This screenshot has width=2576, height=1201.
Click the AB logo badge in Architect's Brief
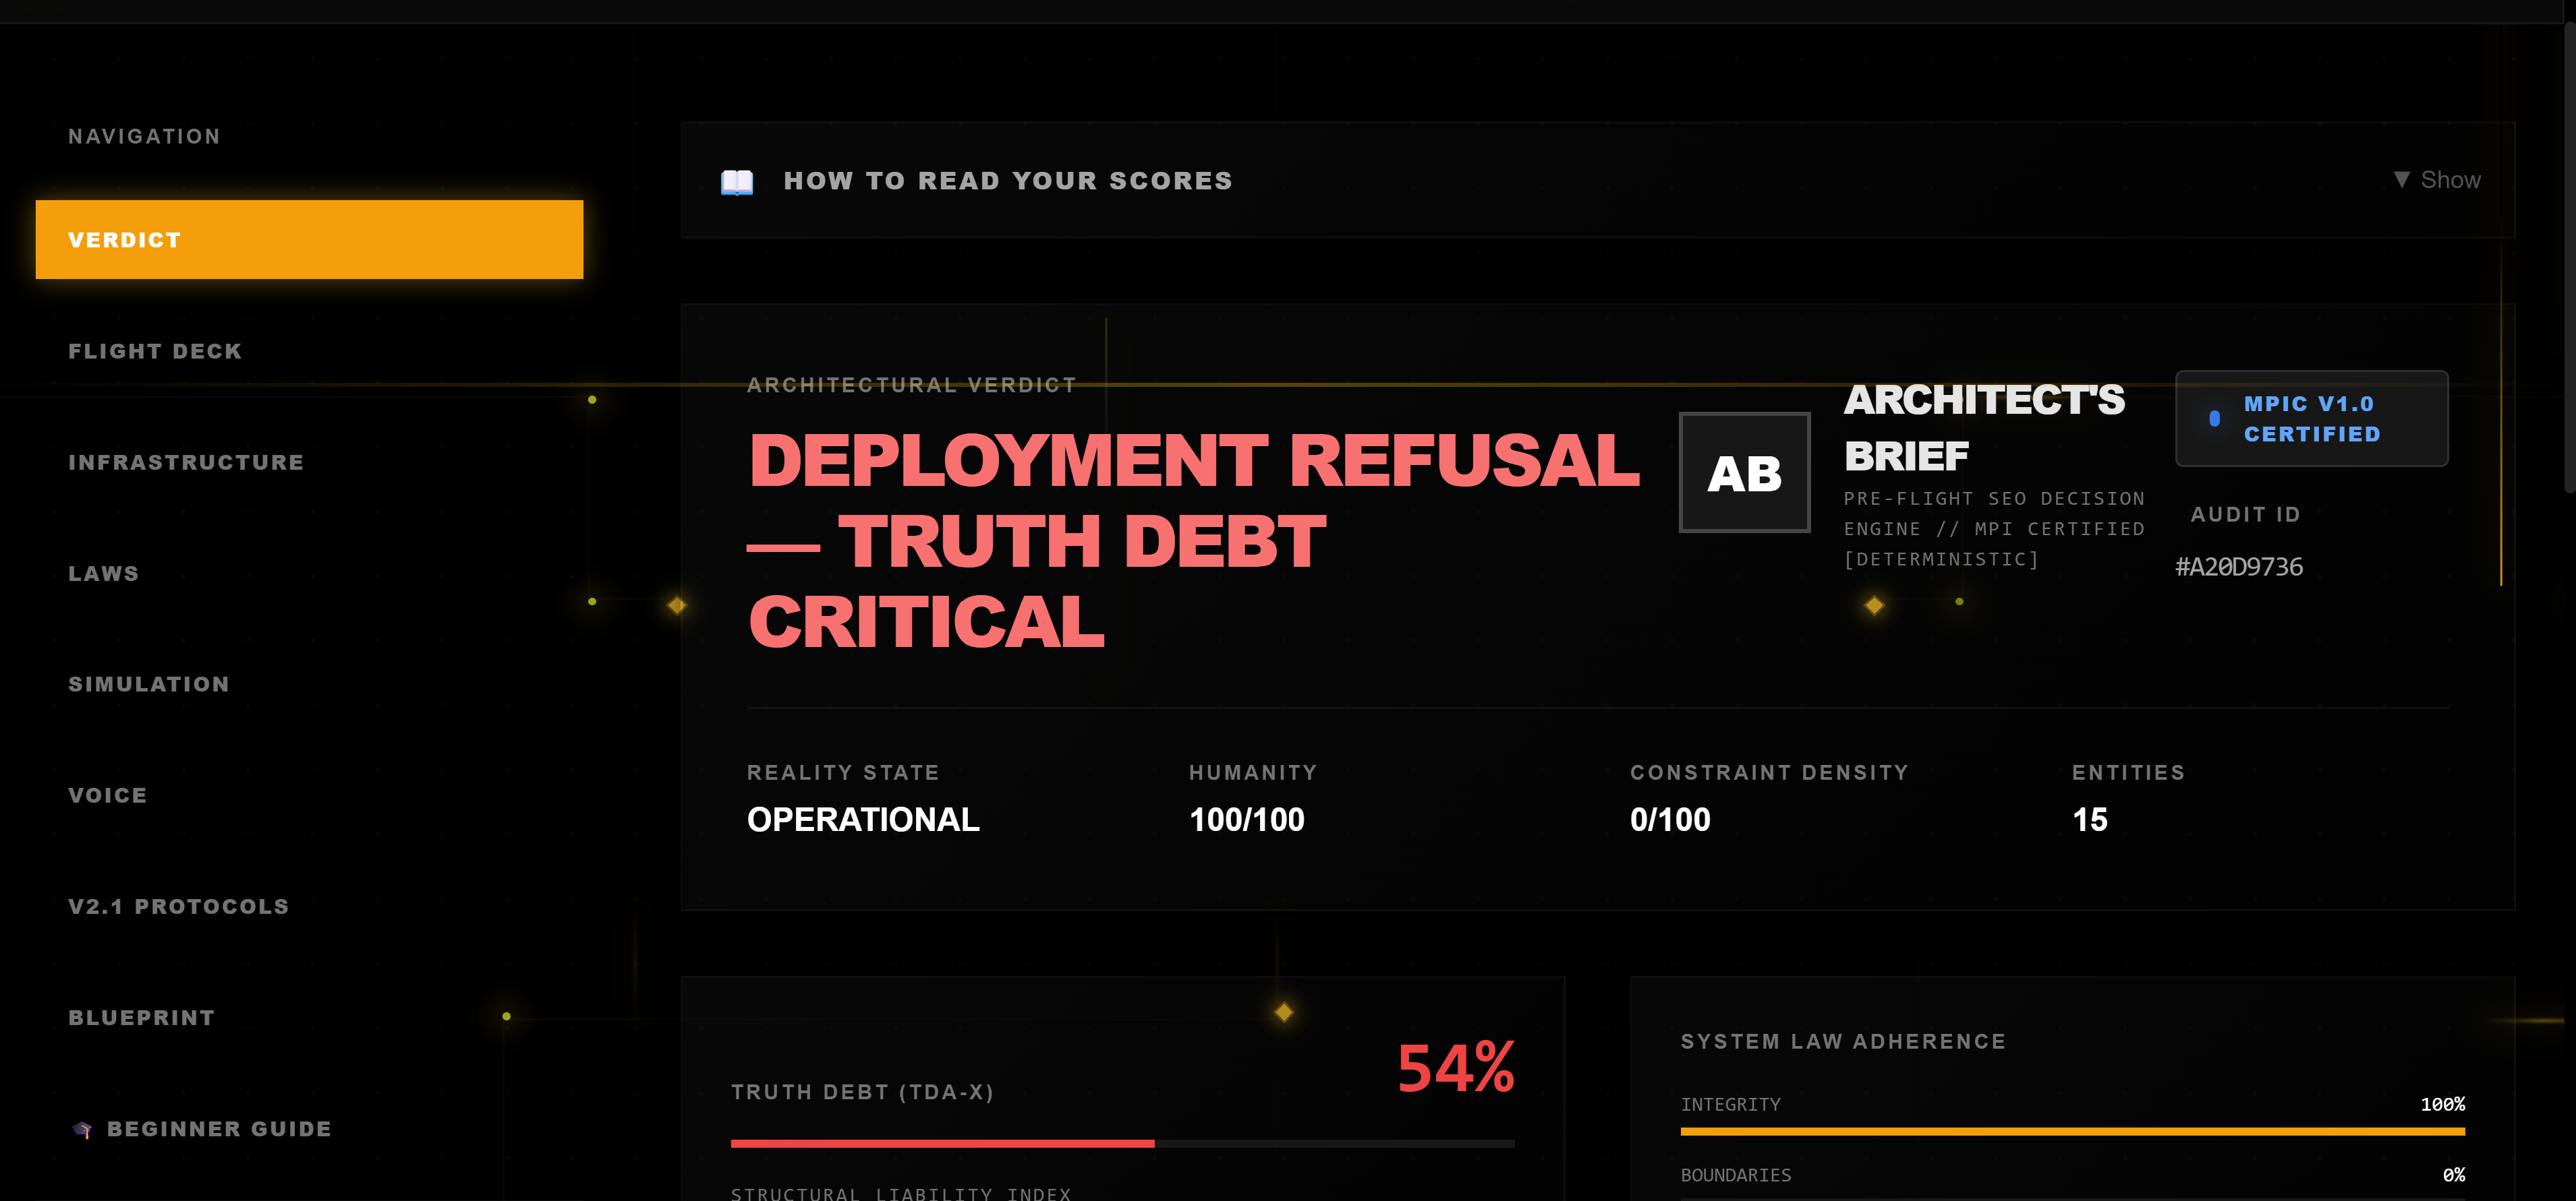pyautogui.click(x=1744, y=472)
